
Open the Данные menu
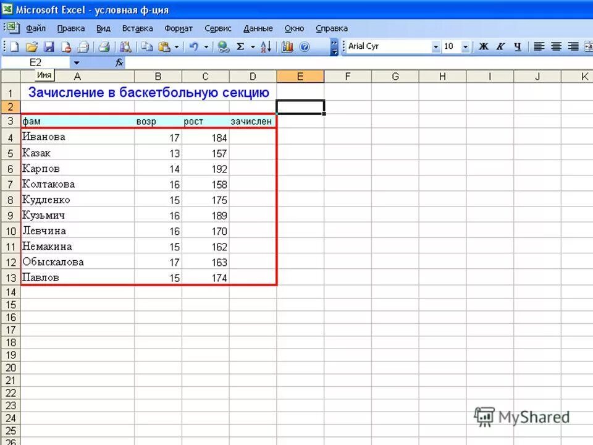point(258,28)
